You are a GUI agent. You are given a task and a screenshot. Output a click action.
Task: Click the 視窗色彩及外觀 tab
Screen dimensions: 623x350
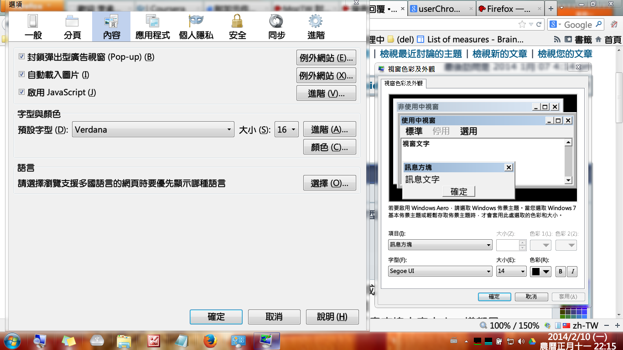pyautogui.click(x=403, y=83)
